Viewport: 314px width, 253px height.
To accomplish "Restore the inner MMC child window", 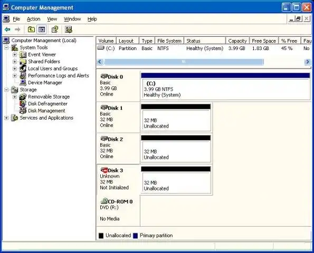I will tap(298, 19).
